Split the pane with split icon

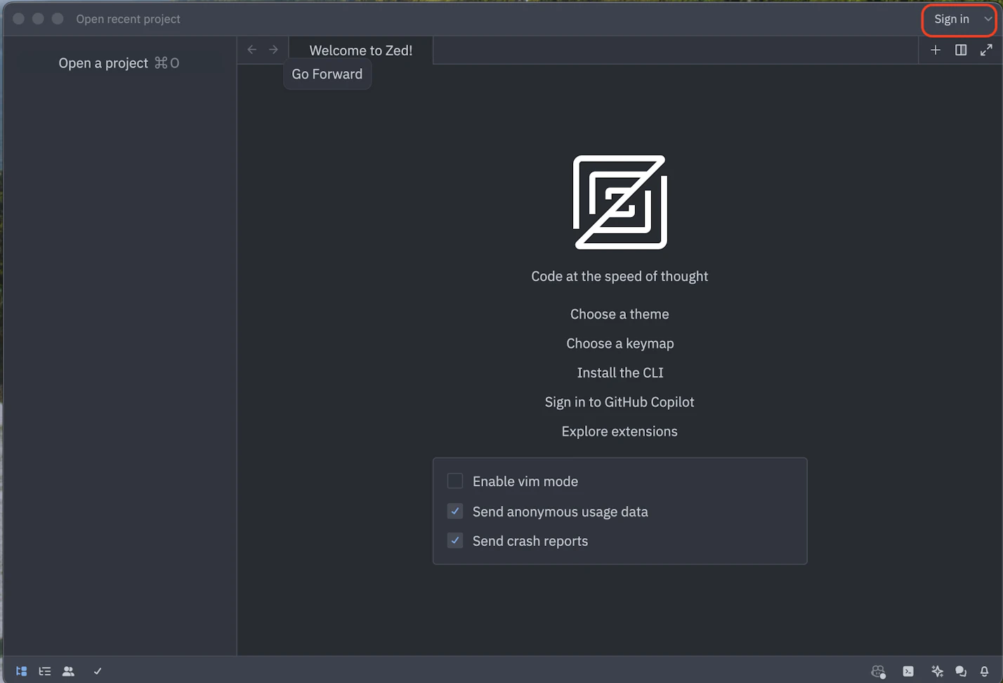961,50
